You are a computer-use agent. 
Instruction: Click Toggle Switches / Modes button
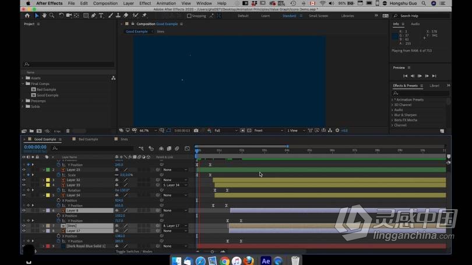(134, 252)
